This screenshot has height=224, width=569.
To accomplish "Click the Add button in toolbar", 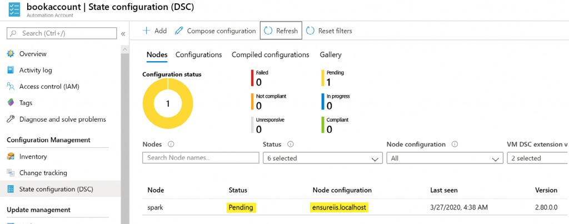I will click(154, 31).
